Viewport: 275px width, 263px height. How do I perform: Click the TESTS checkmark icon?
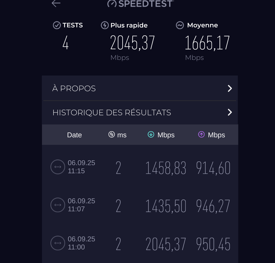57,25
